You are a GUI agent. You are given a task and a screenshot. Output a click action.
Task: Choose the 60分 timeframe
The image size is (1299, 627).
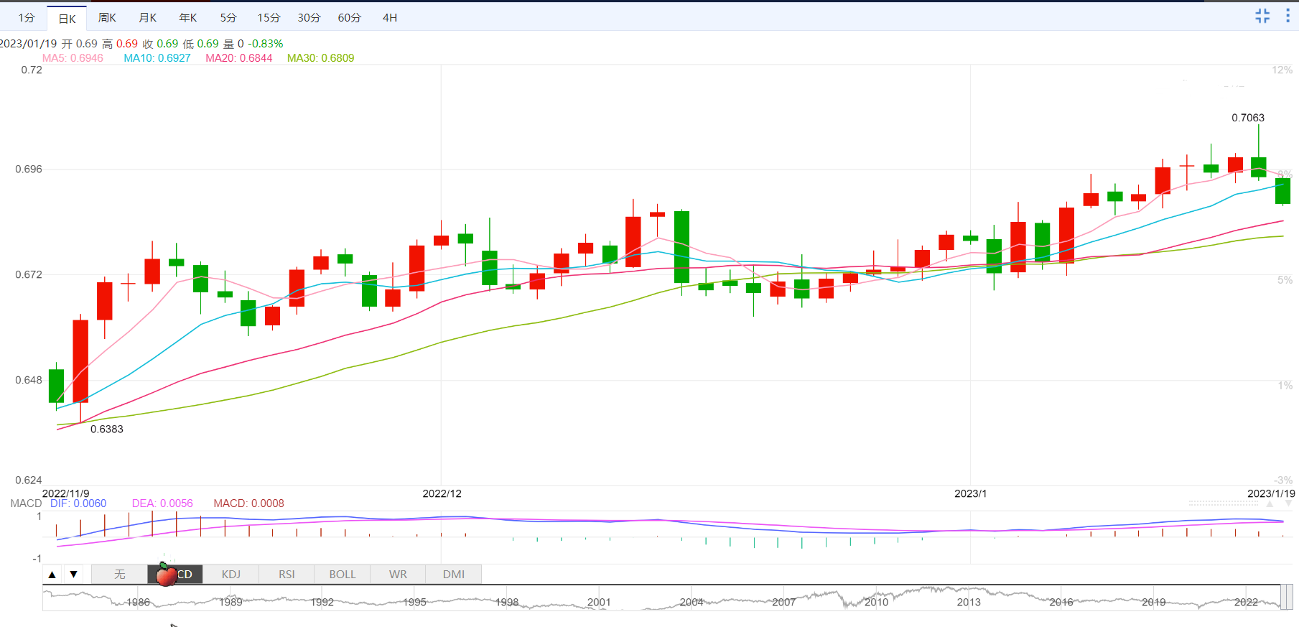coord(350,18)
